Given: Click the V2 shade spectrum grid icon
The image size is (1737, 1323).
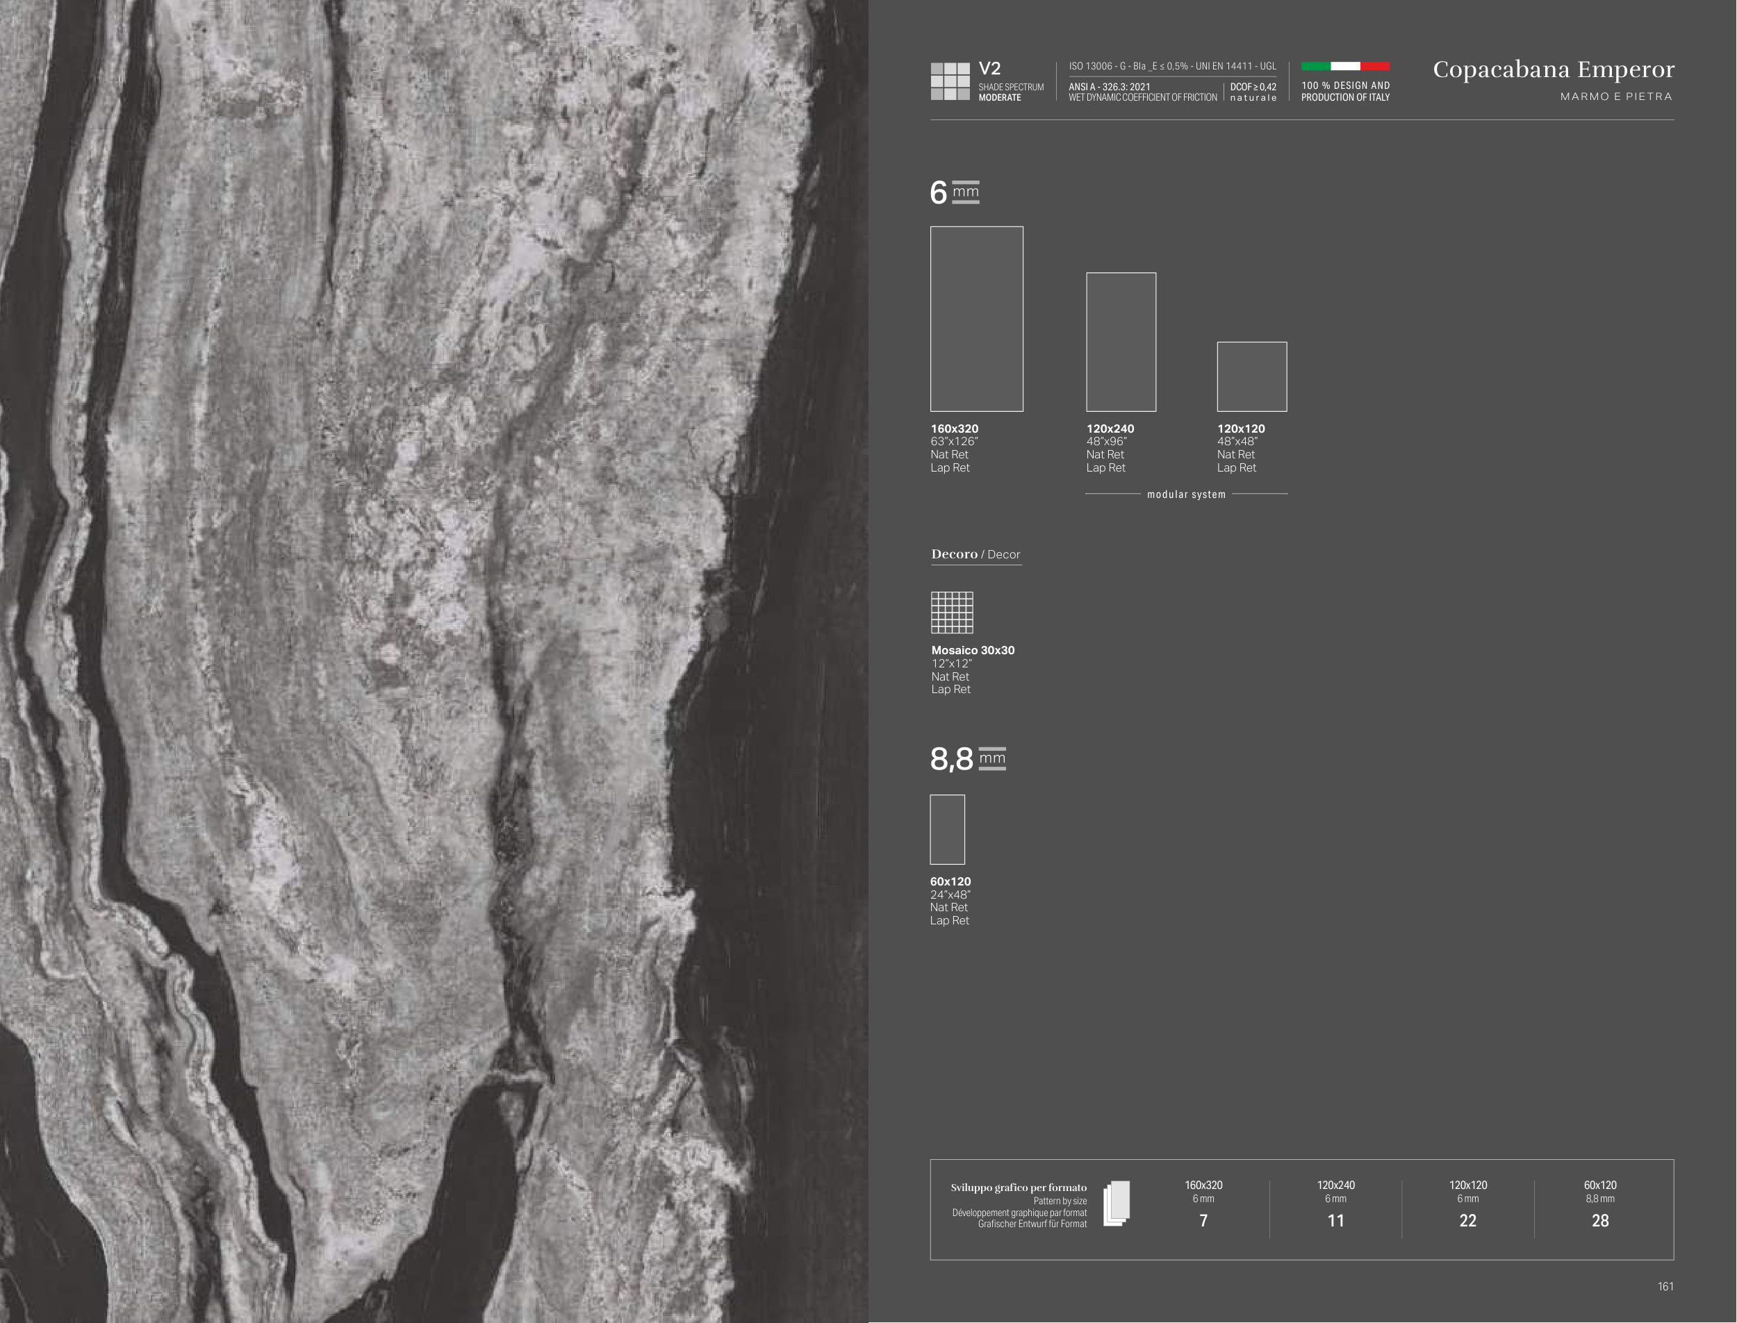Looking at the screenshot, I should [x=949, y=81].
